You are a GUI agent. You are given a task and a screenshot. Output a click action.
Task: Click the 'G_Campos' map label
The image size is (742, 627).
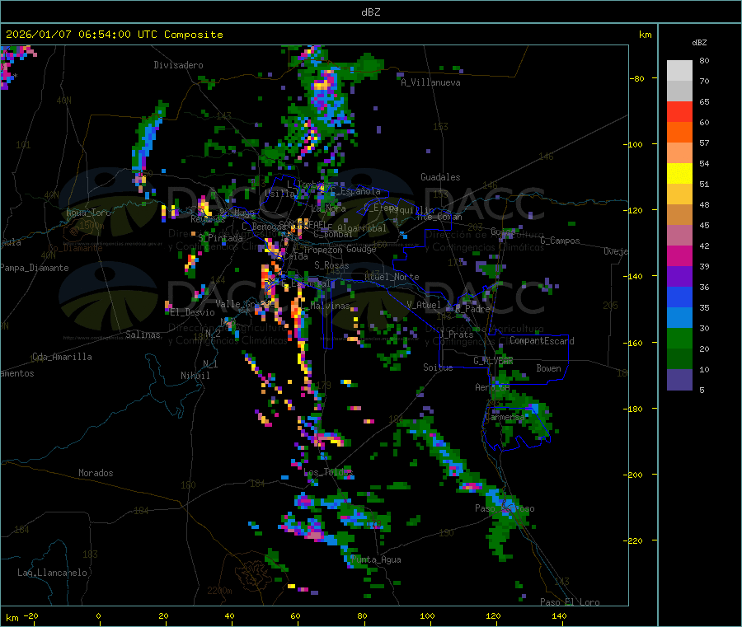point(561,241)
